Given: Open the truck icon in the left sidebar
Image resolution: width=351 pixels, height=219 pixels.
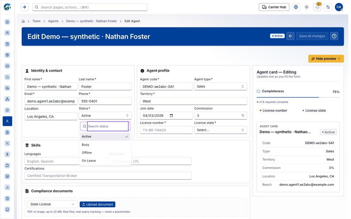Looking at the screenshot, I should (x=7, y=88).
